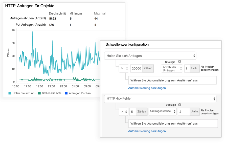Open the Holen Sie sich Anfragen metric dropdown
Image resolution: width=225 pixels, height=143 pixels.
point(150,56)
